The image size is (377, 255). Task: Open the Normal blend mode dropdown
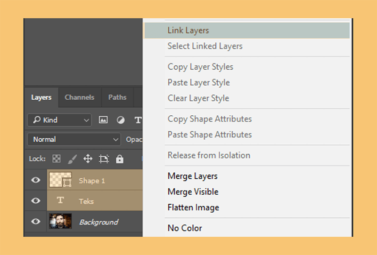(x=74, y=139)
